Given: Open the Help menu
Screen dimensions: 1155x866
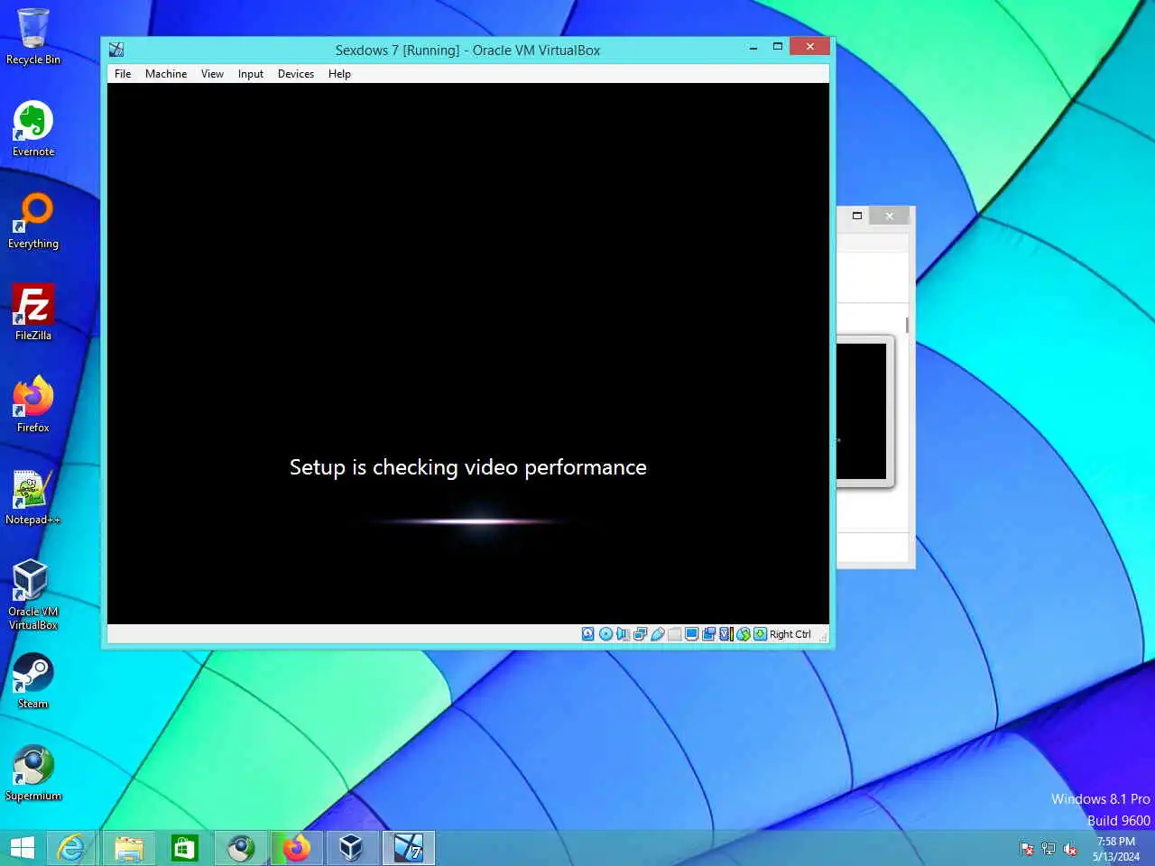Looking at the screenshot, I should coord(339,74).
